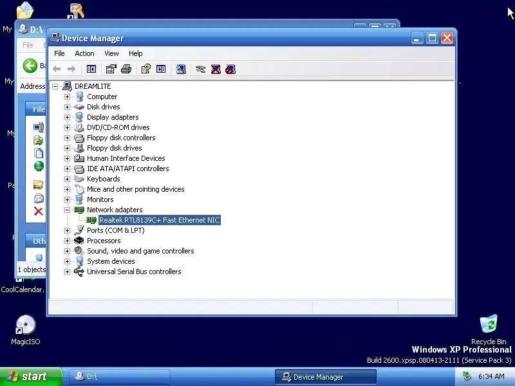Click the green Back button in D:\ window
This screenshot has height=386, width=515.
pyautogui.click(x=30, y=66)
